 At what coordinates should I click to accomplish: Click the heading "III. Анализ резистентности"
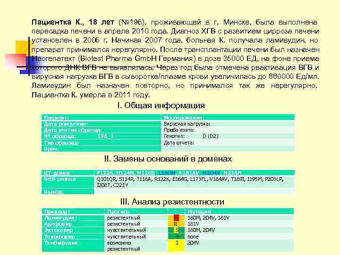click(172, 202)
